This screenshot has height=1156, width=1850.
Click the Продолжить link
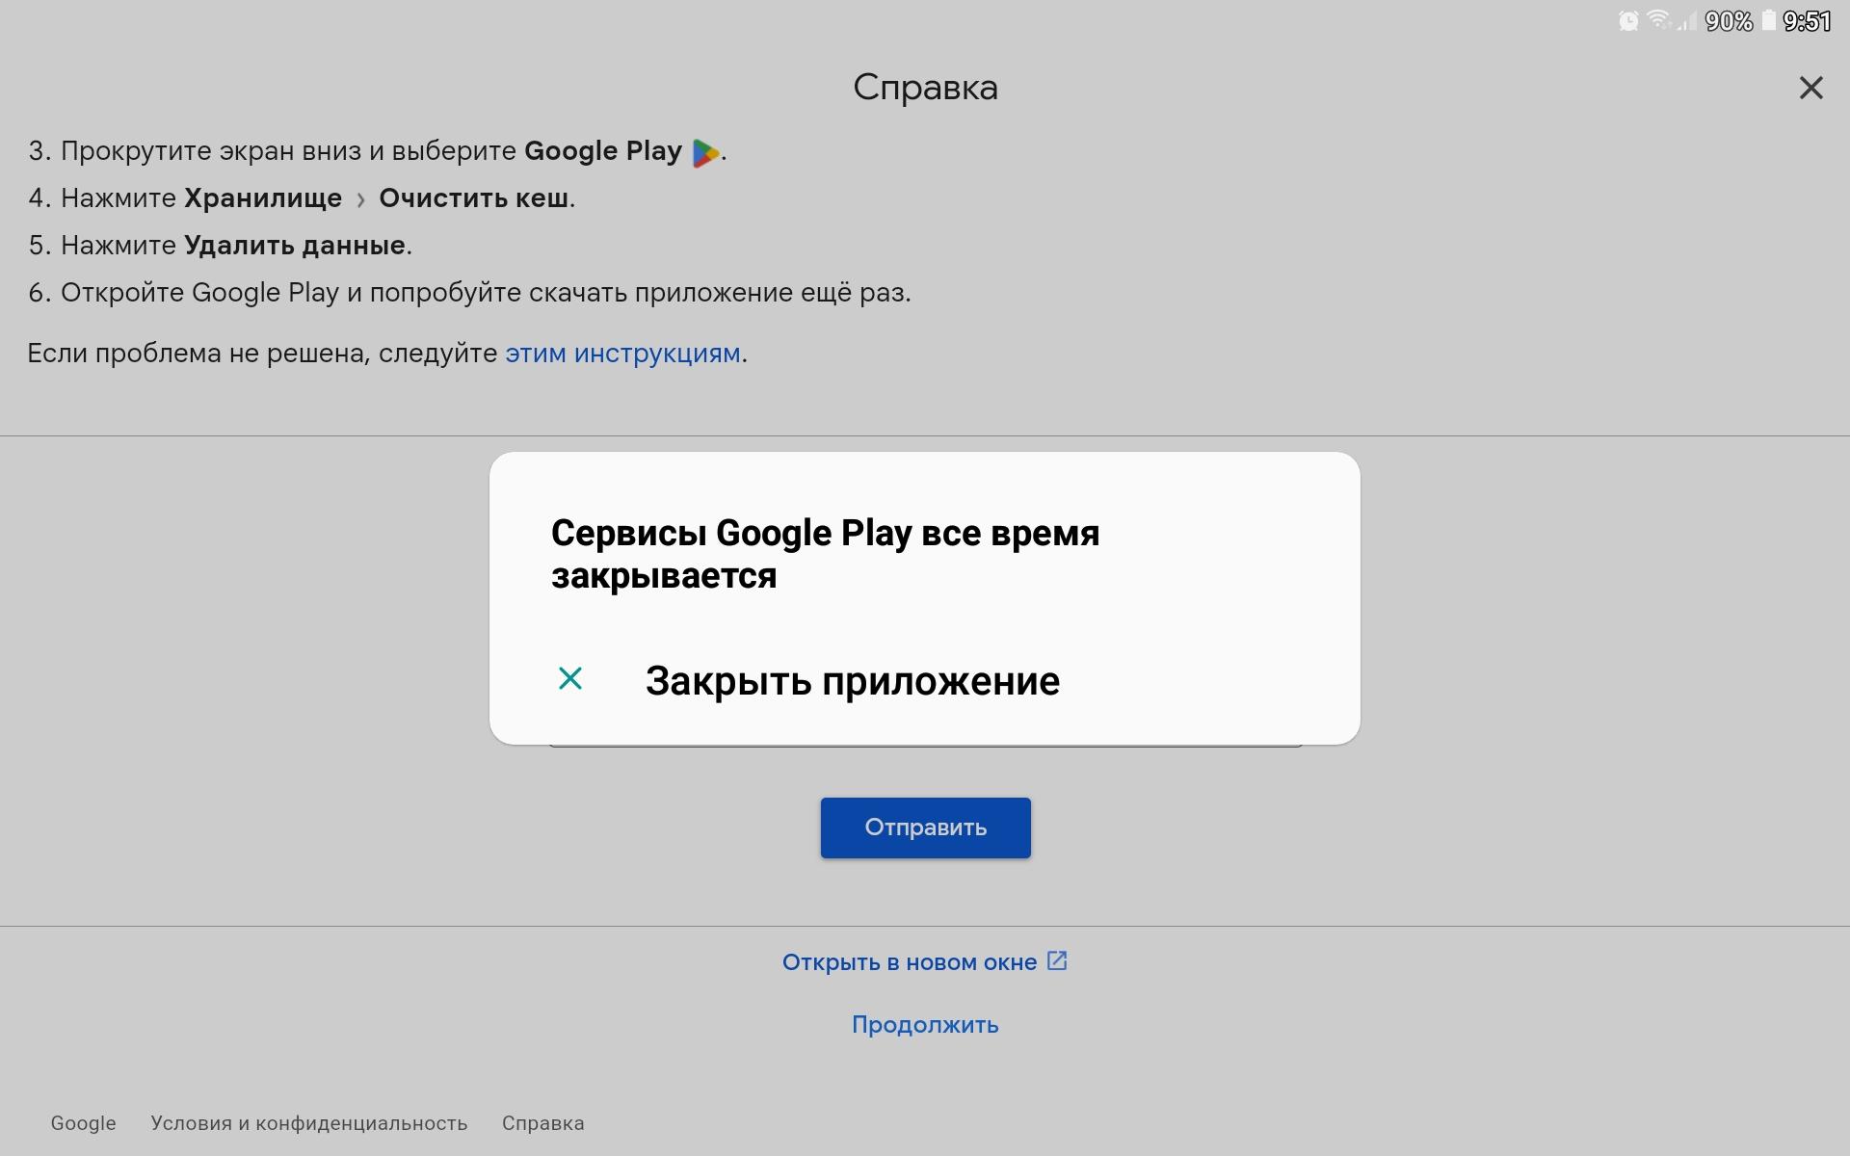point(924,1025)
